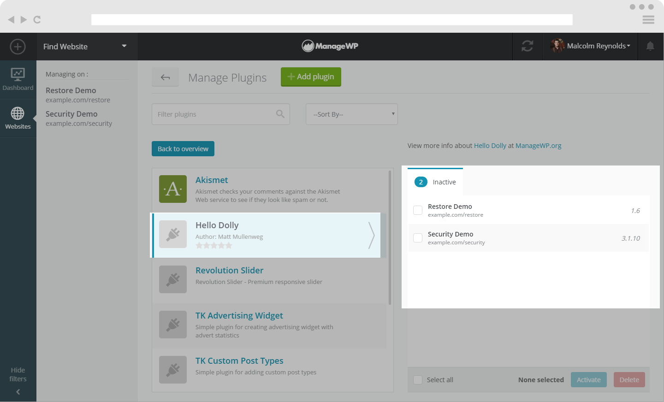Viewport: 664px width, 402px height.
Task: Click the Revolution Slider plug icon
Action: (173, 279)
